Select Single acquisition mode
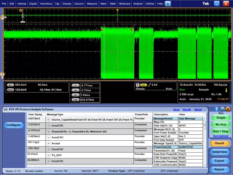Image resolution: width=233 pixels, height=175 pixels. (x=221, y=118)
